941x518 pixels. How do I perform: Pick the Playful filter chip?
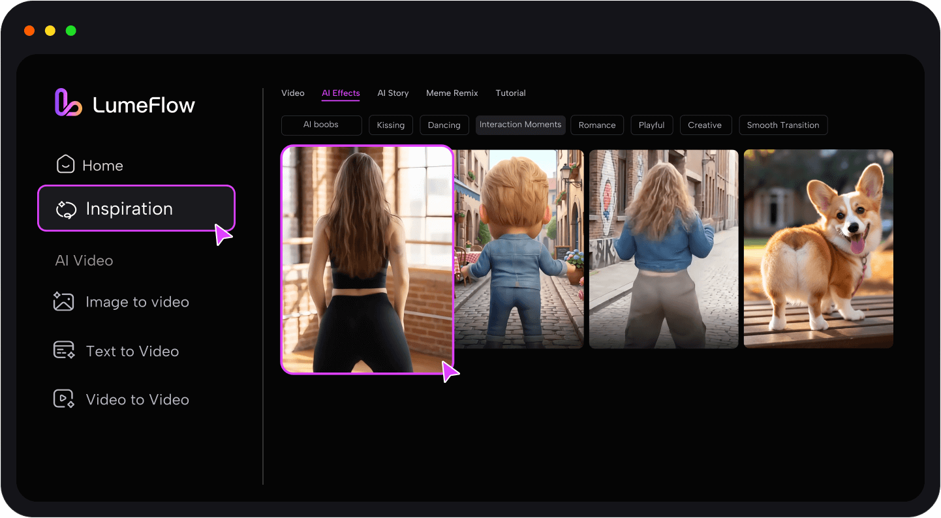click(x=651, y=125)
